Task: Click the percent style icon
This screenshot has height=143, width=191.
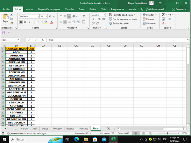Action: point(99,19)
